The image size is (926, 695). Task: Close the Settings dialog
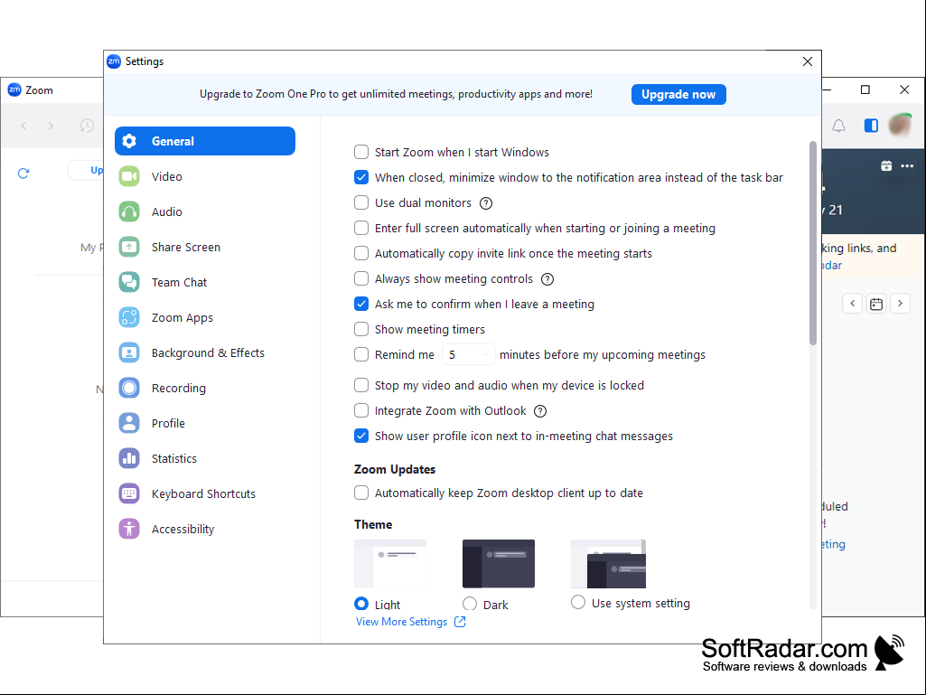point(808,61)
